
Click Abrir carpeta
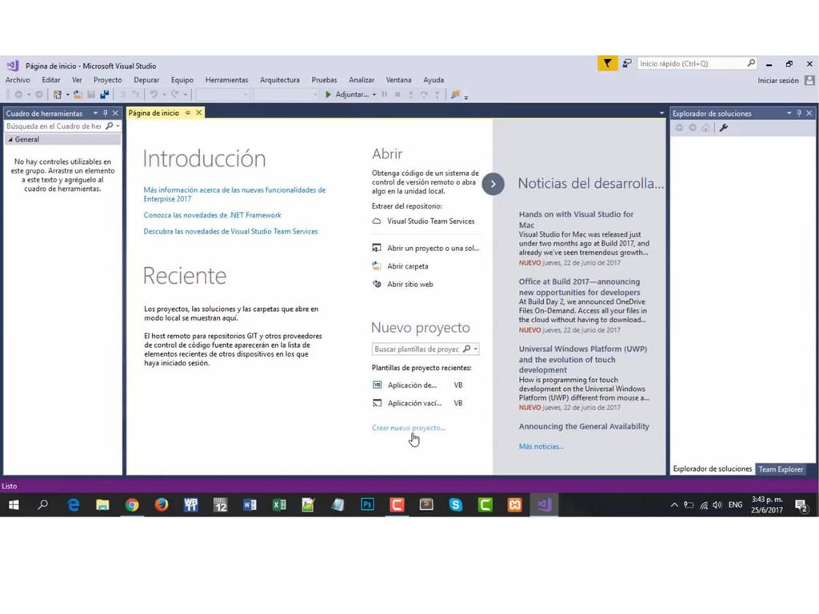pos(400,266)
